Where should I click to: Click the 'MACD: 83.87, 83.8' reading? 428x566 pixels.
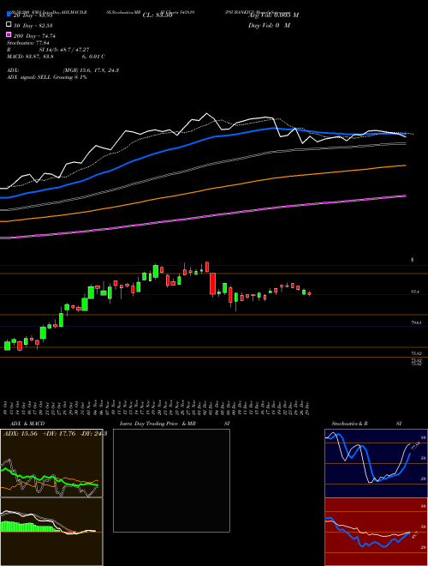30,57
